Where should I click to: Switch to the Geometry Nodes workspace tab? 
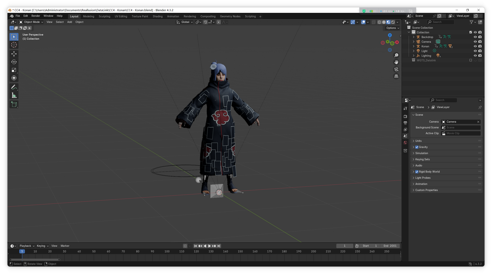click(x=230, y=16)
